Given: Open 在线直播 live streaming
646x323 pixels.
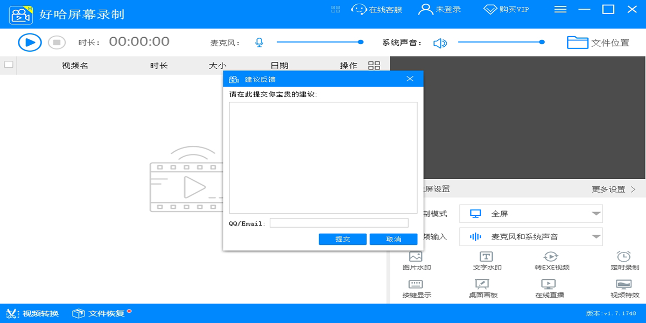Looking at the screenshot, I should click(x=550, y=289).
